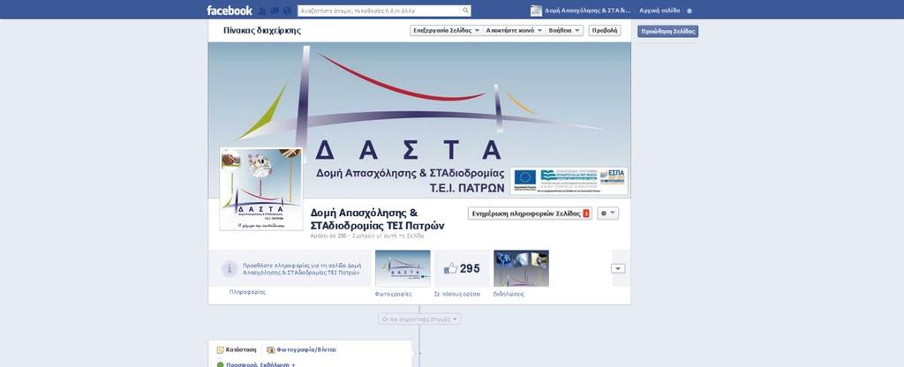Viewport: 904px width, 367px height.
Task: Open the timeline highlights filter dropdown
Action: tap(419, 319)
